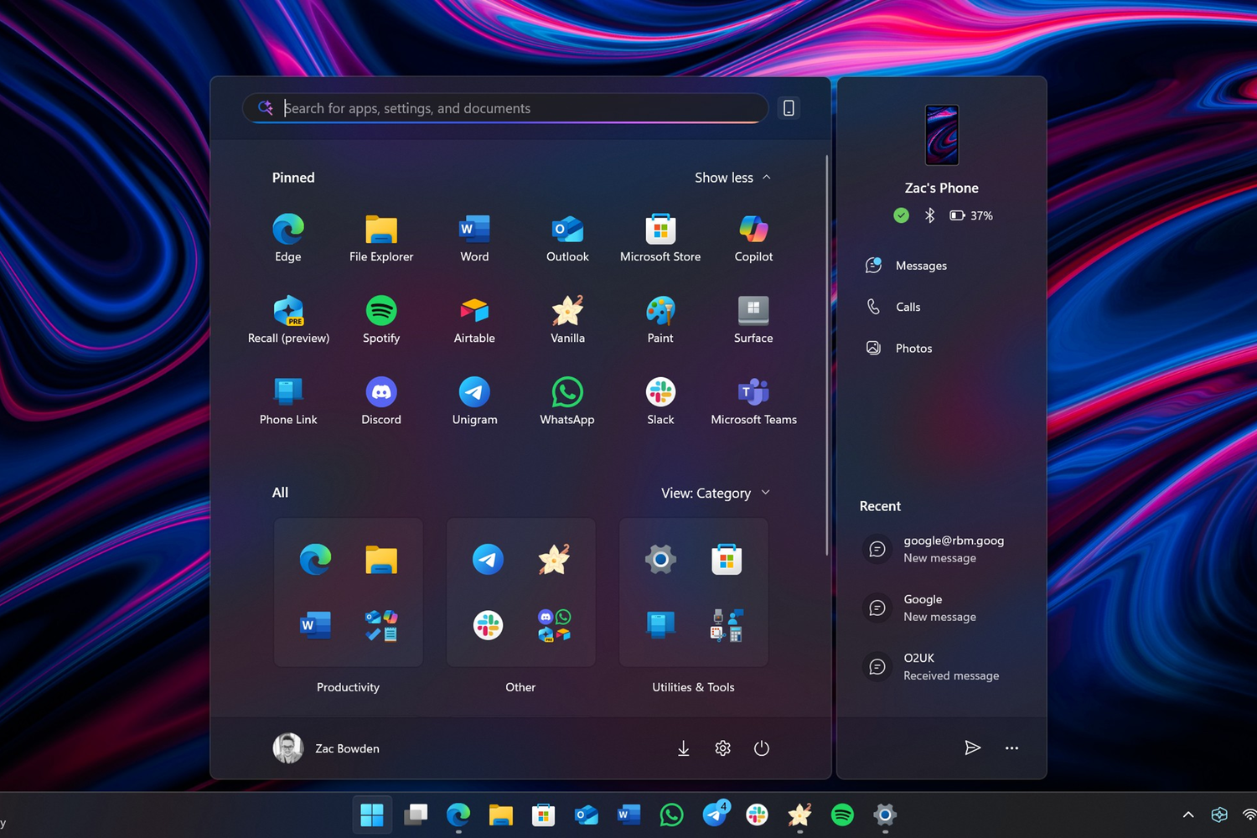Open Spotify from the taskbar
Screen dimensions: 1257x838
click(841, 814)
